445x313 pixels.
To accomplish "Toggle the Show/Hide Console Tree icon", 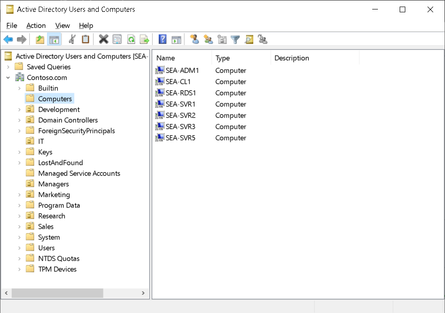I will (x=54, y=39).
